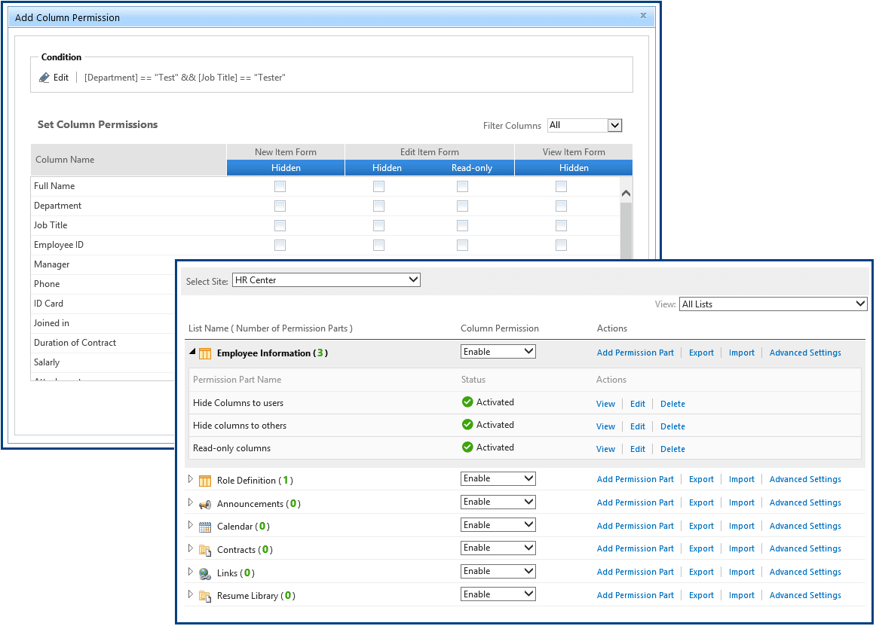Check Job Title hidden in New Item Form
The image size is (876, 626).
(x=280, y=225)
